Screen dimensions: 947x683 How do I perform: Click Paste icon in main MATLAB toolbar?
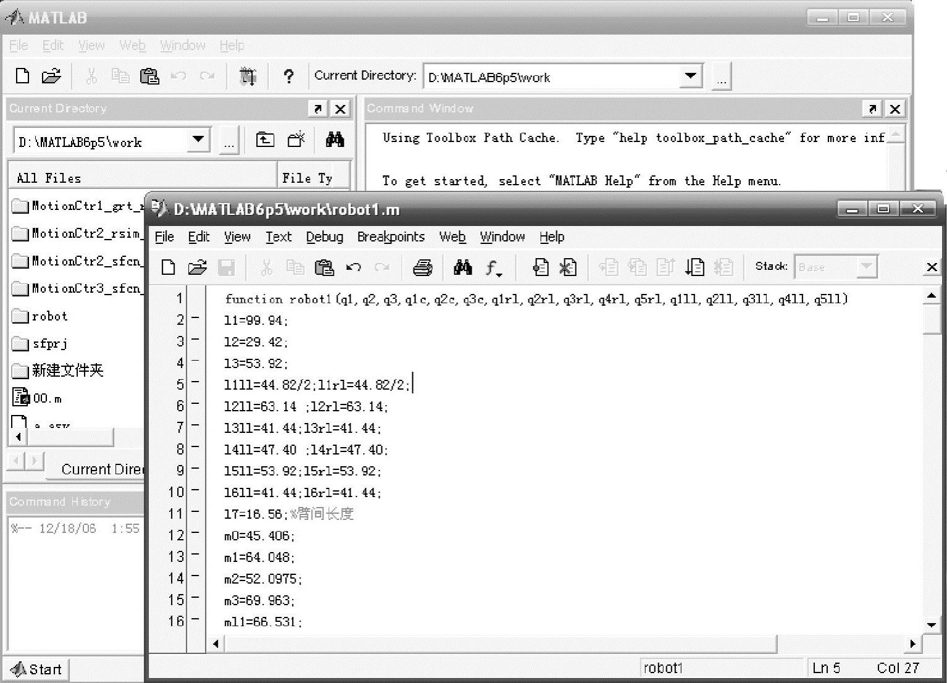[x=149, y=76]
